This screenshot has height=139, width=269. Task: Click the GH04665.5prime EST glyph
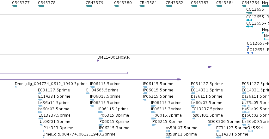tap(88, 93)
